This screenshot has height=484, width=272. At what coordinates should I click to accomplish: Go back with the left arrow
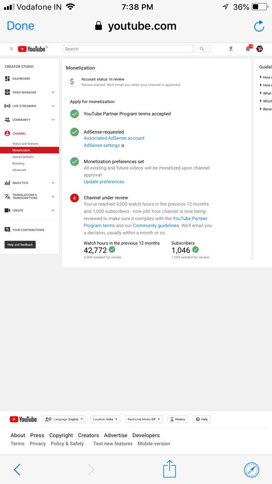tap(17, 469)
